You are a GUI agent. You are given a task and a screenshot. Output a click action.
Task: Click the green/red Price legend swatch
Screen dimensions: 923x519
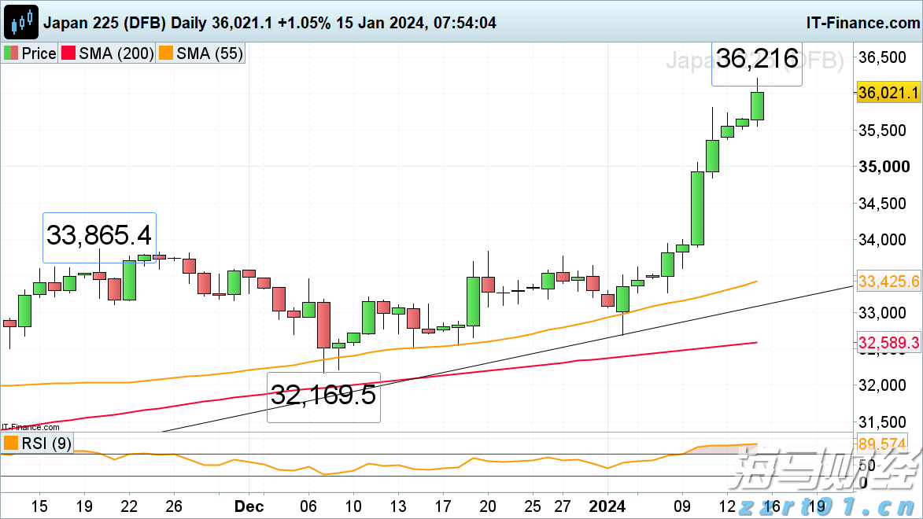pos(10,54)
